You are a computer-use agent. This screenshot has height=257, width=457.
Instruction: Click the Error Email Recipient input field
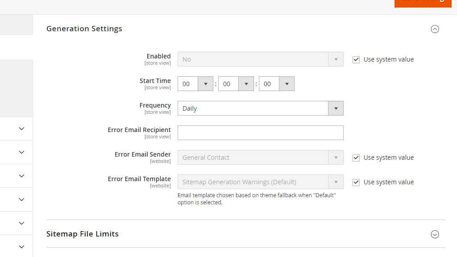tap(260, 133)
